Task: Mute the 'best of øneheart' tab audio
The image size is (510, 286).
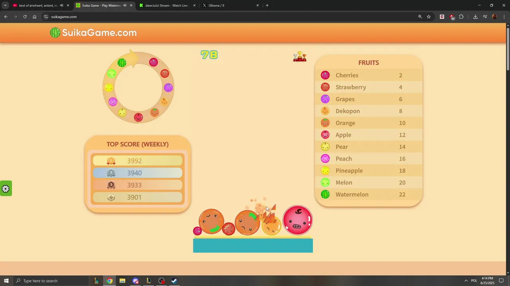Action: point(61,6)
